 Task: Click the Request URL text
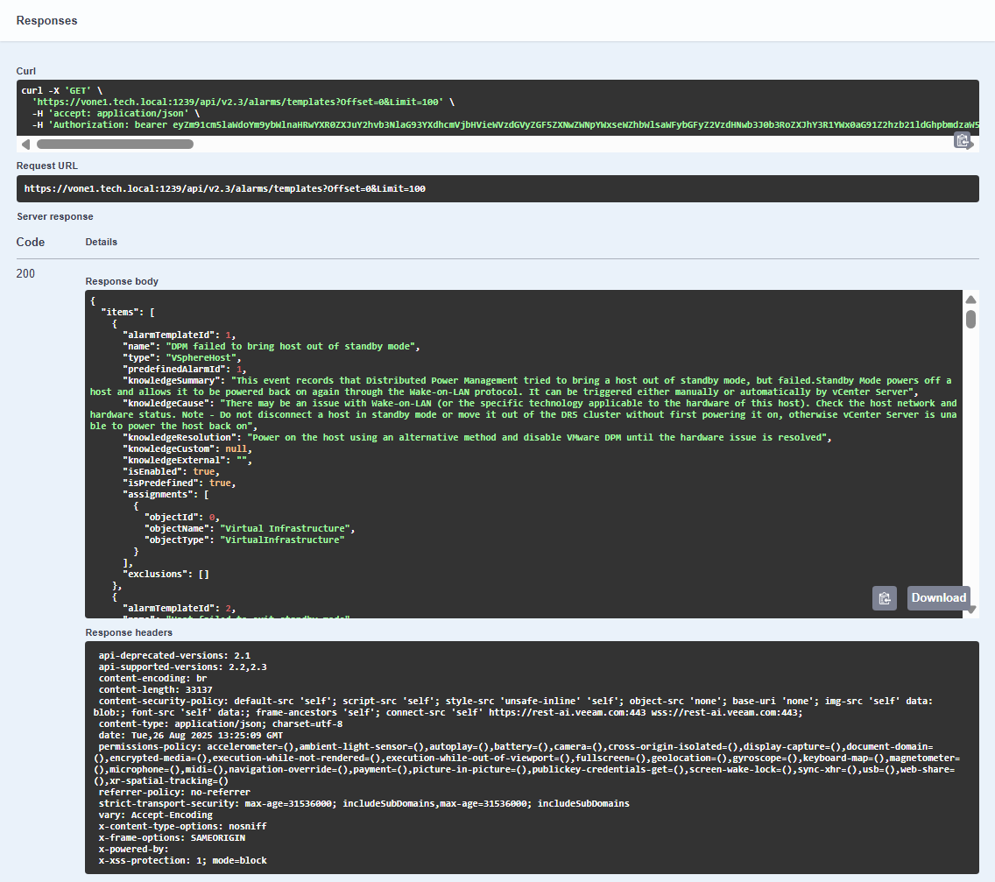coord(224,188)
